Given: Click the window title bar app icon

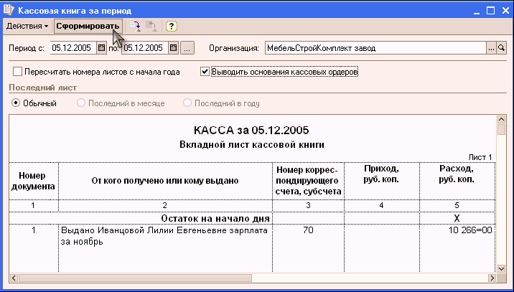Looking at the screenshot, I should [x=9, y=9].
